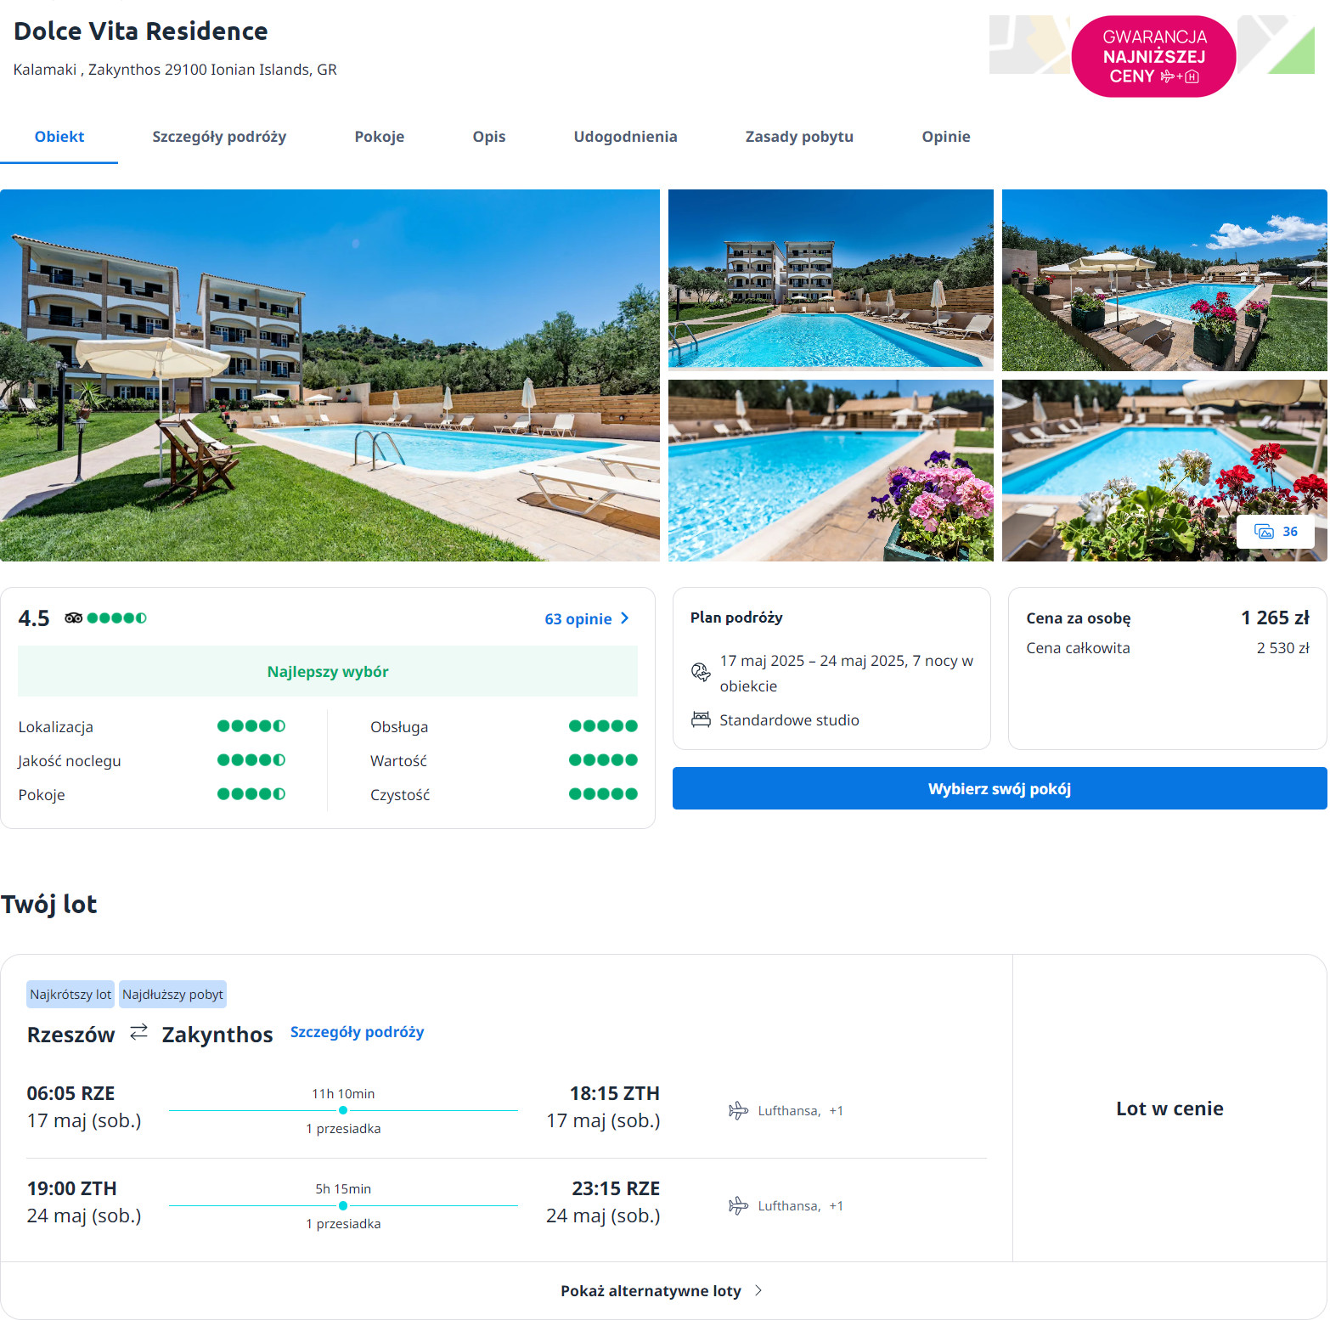The width and height of the screenshot is (1330, 1320).
Task: Open the pink flowers by pool photo
Action: pyautogui.click(x=831, y=471)
